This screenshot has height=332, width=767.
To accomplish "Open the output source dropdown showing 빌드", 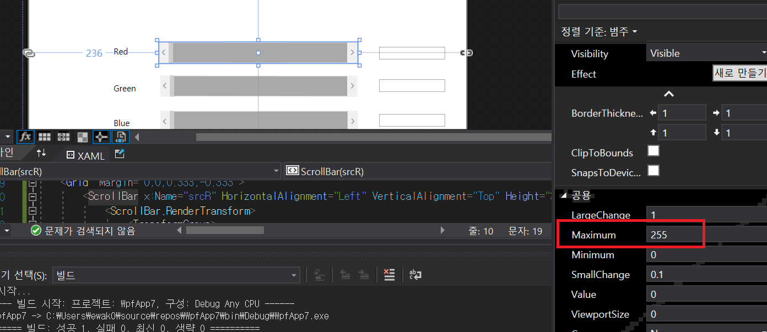I will (x=176, y=275).
